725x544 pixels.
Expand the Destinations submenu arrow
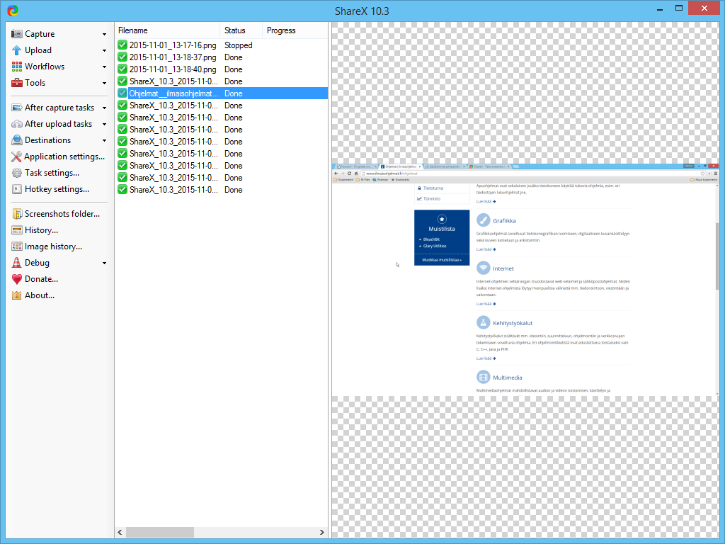tap(105, 140)
